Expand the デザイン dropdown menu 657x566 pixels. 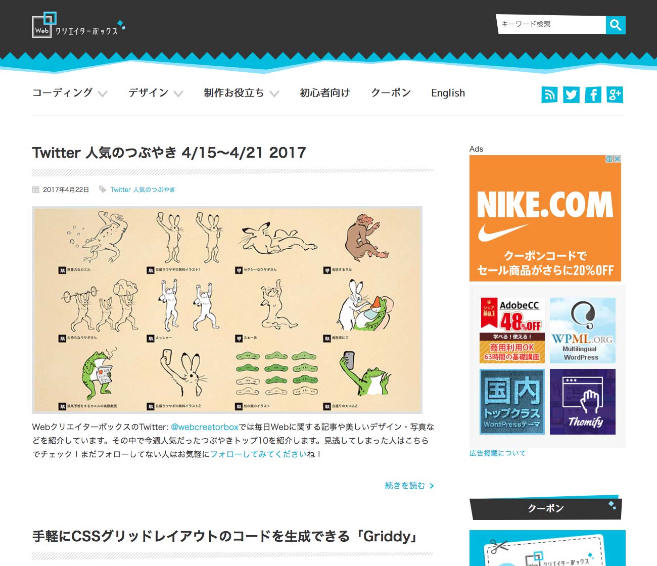[x=156, y=93]
